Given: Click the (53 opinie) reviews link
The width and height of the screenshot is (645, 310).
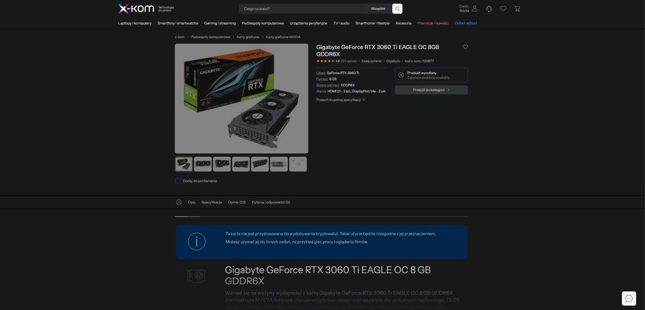Looking at the screenshot, I should (x=349, y=61).
